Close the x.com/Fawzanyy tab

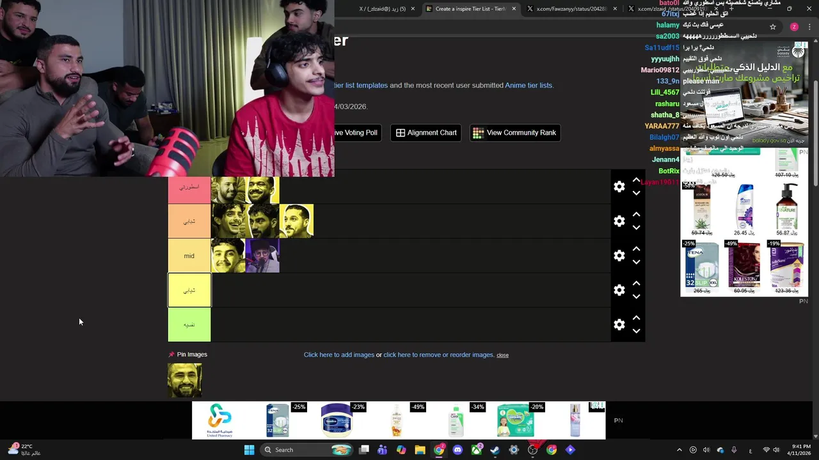615,9
